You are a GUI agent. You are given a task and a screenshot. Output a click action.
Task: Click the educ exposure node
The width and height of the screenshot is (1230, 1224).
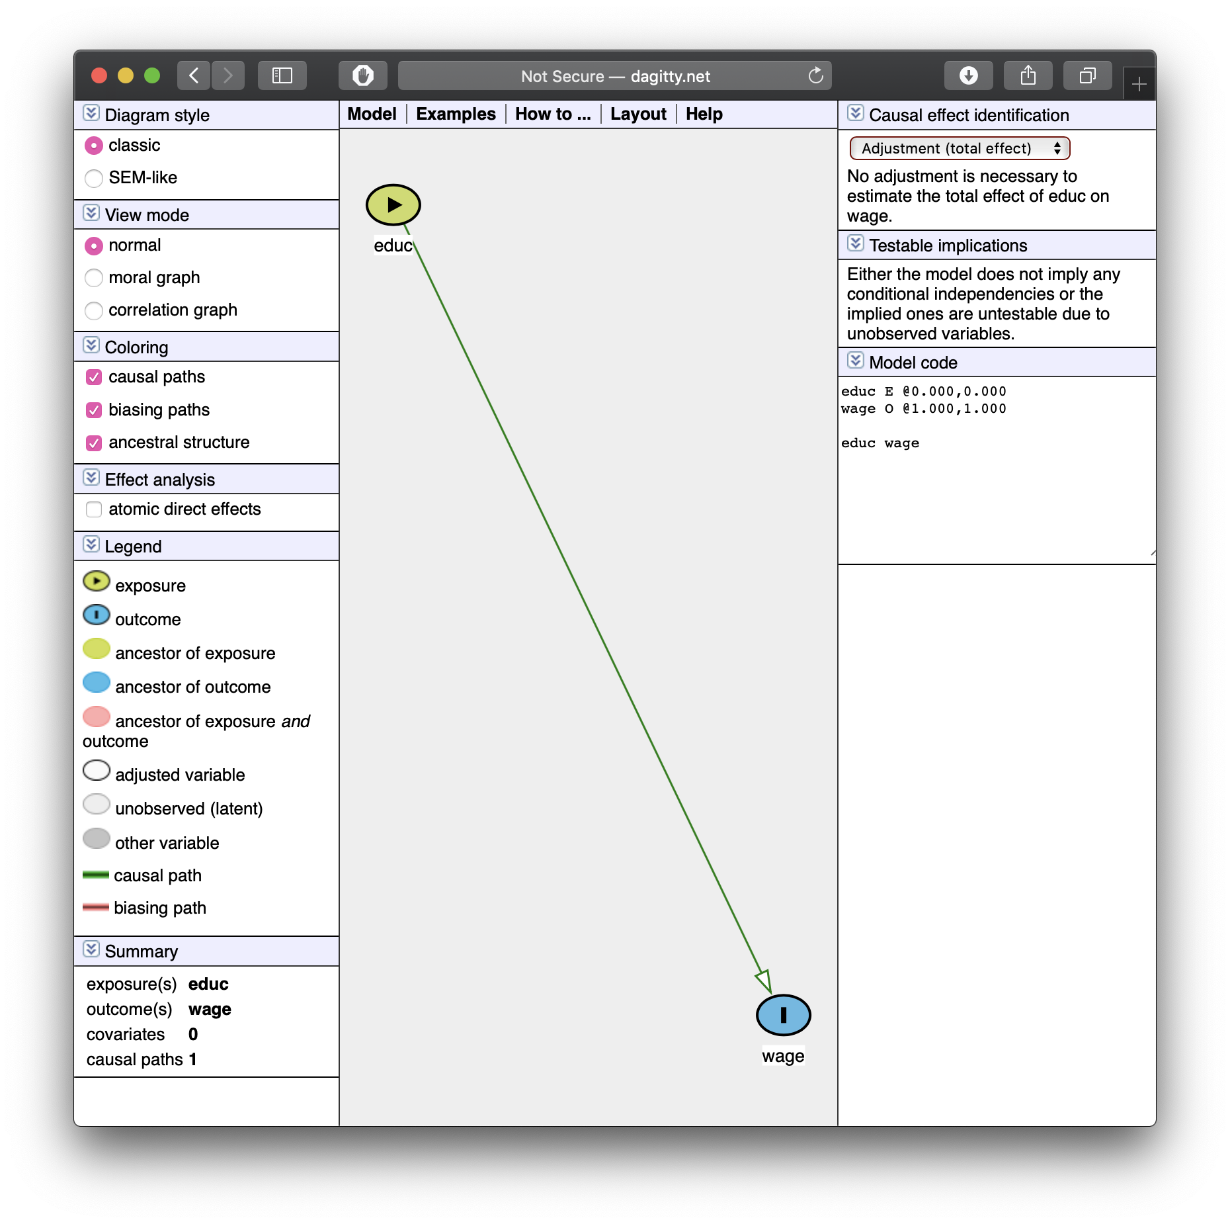point(393,204)
